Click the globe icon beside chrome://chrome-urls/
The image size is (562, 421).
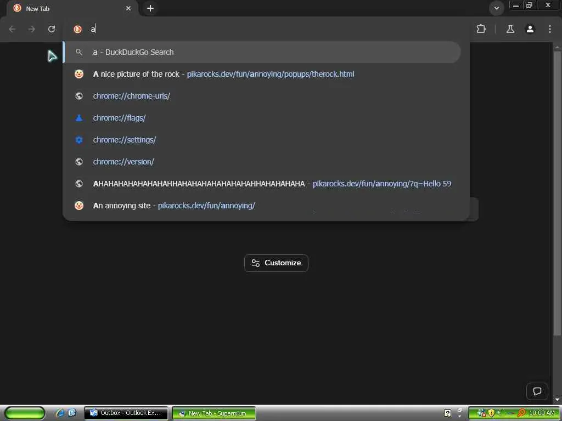[79, 96]
